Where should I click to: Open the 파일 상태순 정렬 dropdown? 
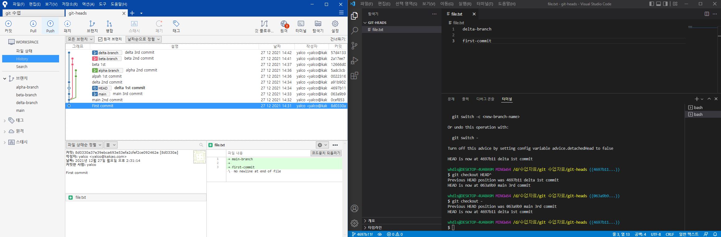coord(84,145)
